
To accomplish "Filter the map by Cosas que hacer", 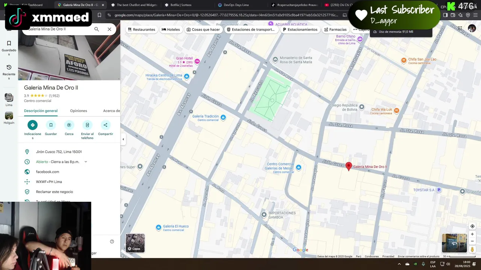I will pos(203,29).
